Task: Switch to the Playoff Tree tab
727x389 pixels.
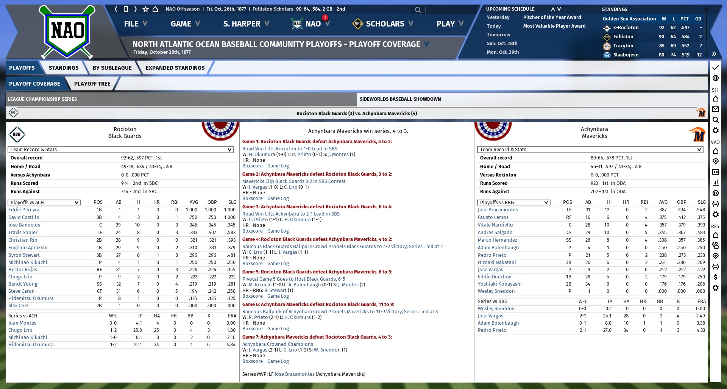Action: (92, 84)
